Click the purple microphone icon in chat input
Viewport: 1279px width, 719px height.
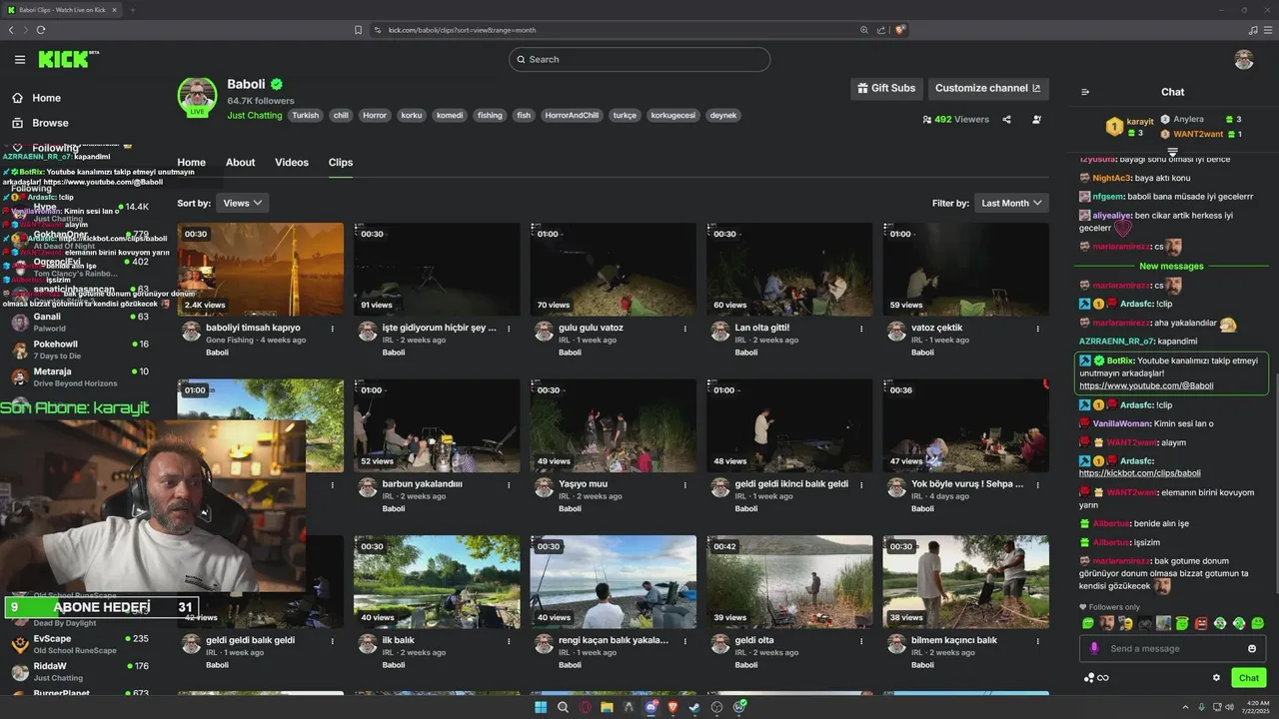[1094, 649]
